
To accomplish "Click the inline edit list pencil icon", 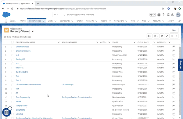I will [167, 36].
